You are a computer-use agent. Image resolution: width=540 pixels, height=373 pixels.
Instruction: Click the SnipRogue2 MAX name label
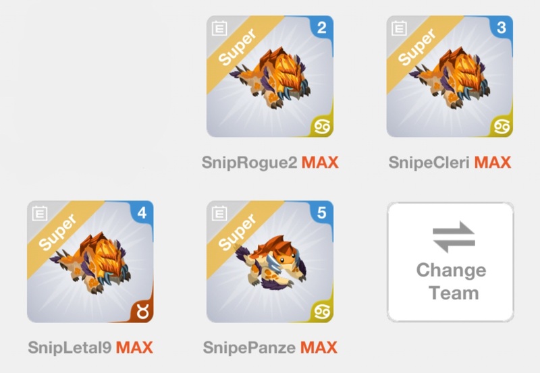click(270, 163)
